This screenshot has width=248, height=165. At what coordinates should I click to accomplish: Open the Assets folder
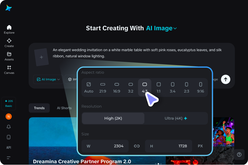click(9, 56)
